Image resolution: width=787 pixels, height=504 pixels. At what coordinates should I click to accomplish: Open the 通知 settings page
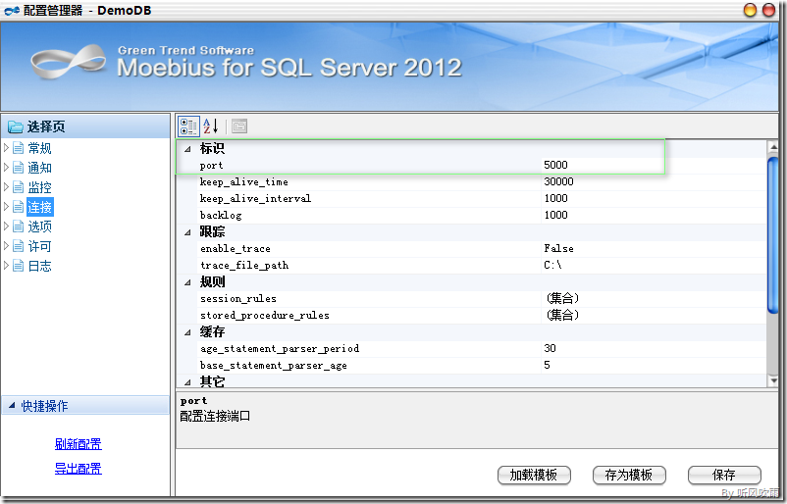coord(39,168)
